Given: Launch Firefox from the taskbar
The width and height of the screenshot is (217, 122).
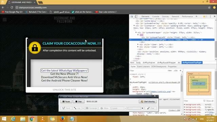Looking at the screenshot, I should coord(62,119).
